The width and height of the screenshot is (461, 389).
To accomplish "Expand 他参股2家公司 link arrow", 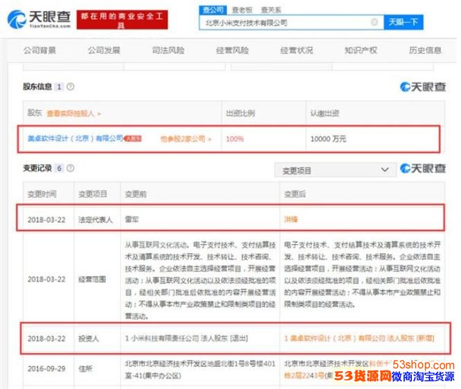I will (186, 139).
